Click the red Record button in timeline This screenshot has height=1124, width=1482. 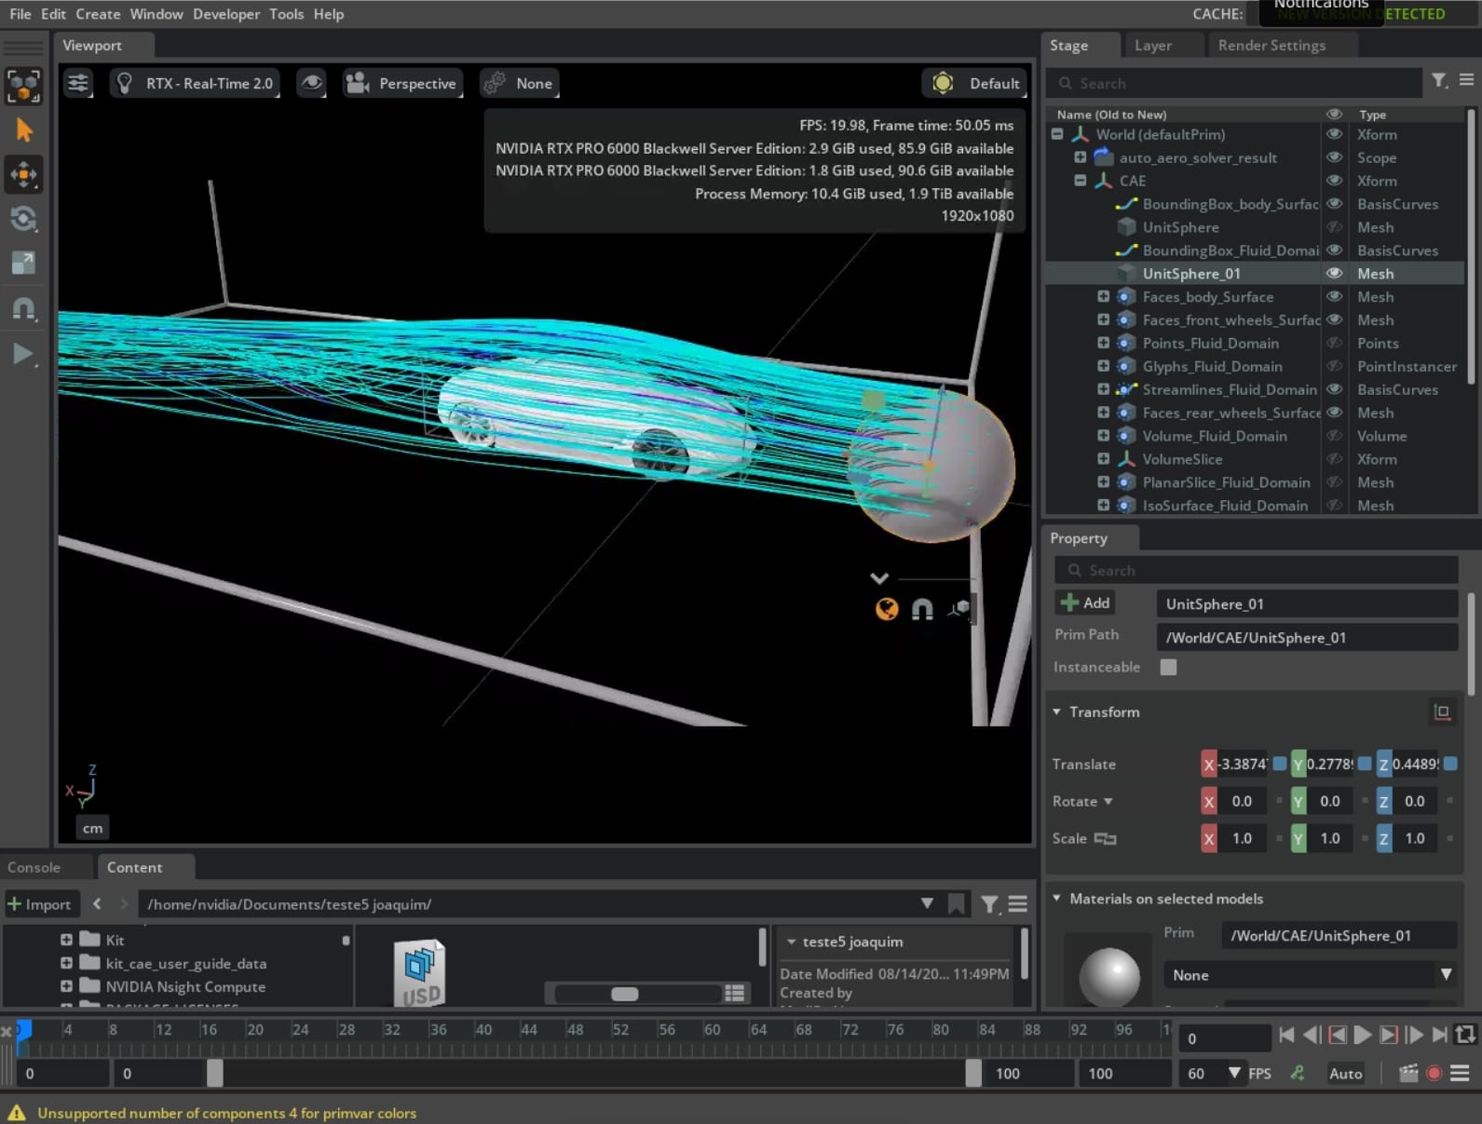(x=1434, y=1074)
